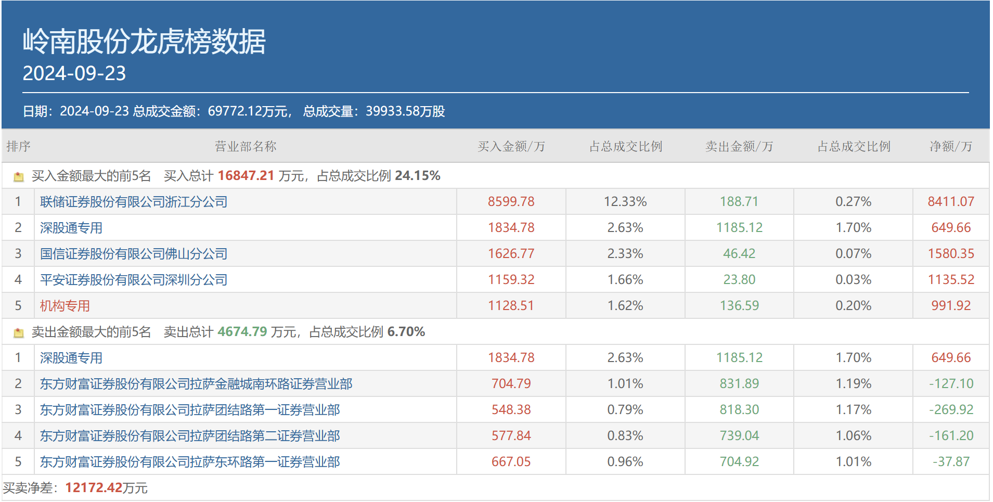The height and width of the screenshot is (502, 993).
Task: Click sell amount 46.42
Action: tap(739, 254)
